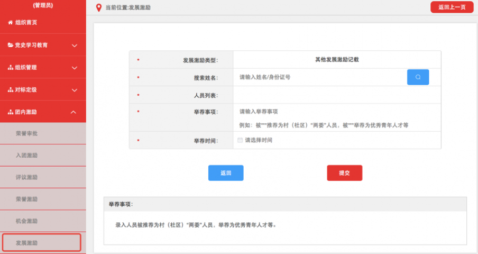Expand the 组织管理 menu chevron
The width and height of the screenshot is (478, 254).
[x=75, y=68]
